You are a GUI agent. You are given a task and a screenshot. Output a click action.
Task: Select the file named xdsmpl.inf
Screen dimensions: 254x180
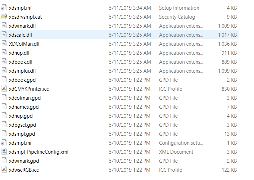(20, 8)
